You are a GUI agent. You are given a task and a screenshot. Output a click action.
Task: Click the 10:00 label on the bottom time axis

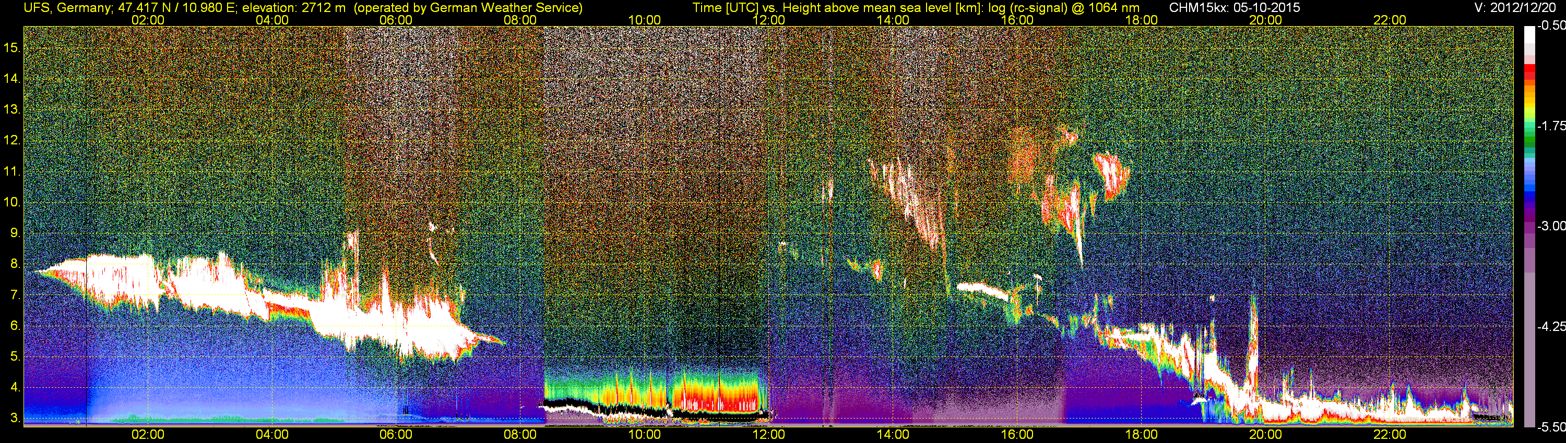[644, 435]
